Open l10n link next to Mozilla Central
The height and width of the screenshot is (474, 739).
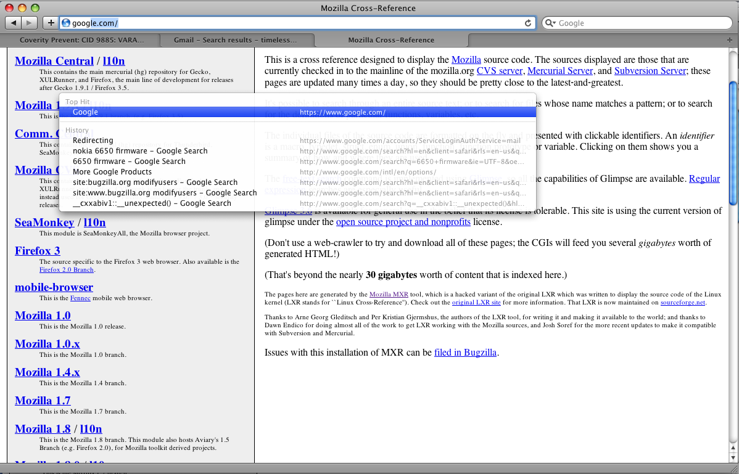coord(114,61)
